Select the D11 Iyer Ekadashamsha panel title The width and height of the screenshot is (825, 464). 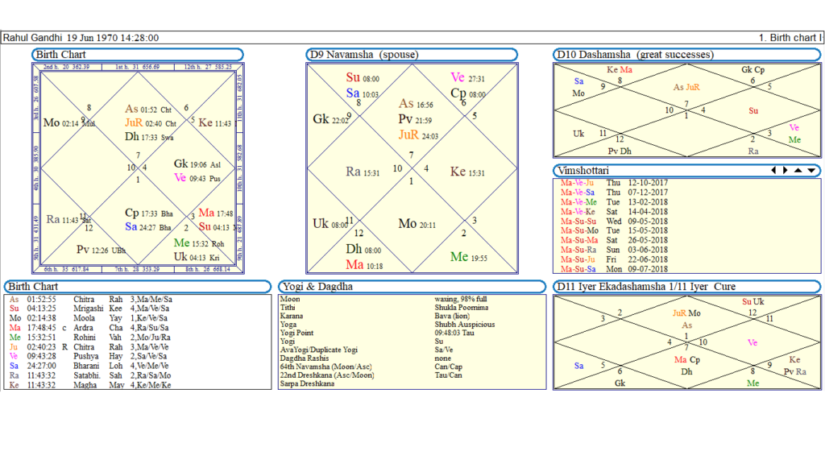click(x=686, y=287)
